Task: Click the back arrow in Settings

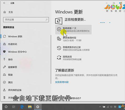Action: (x=4, y=3)
